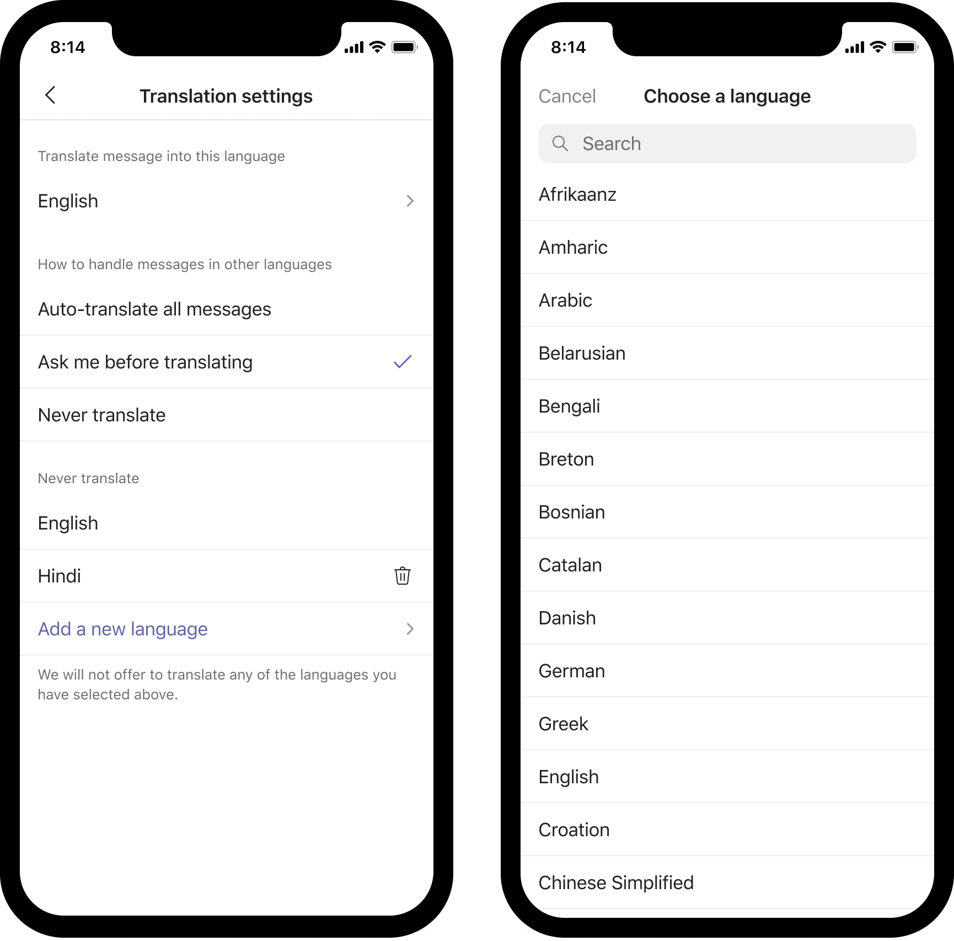Screen dimensions: 954x941
Task: Delete Hindi using the trash icon
Action: point(403,575)
